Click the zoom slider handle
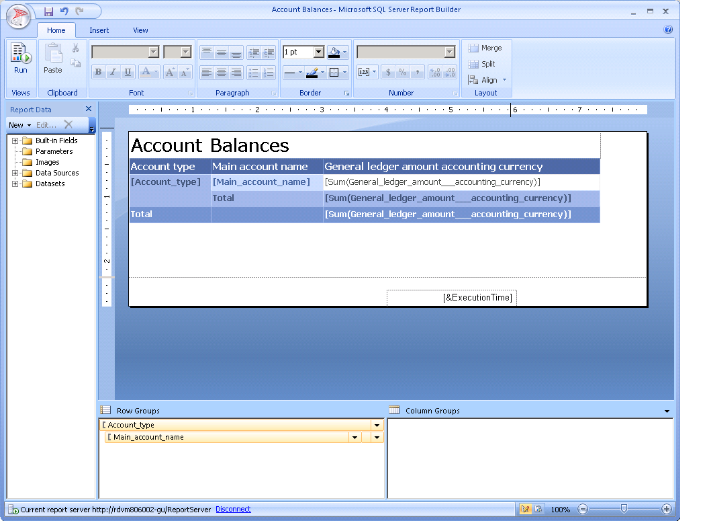Viewport: 709px width, 521px height. point(624,510)
